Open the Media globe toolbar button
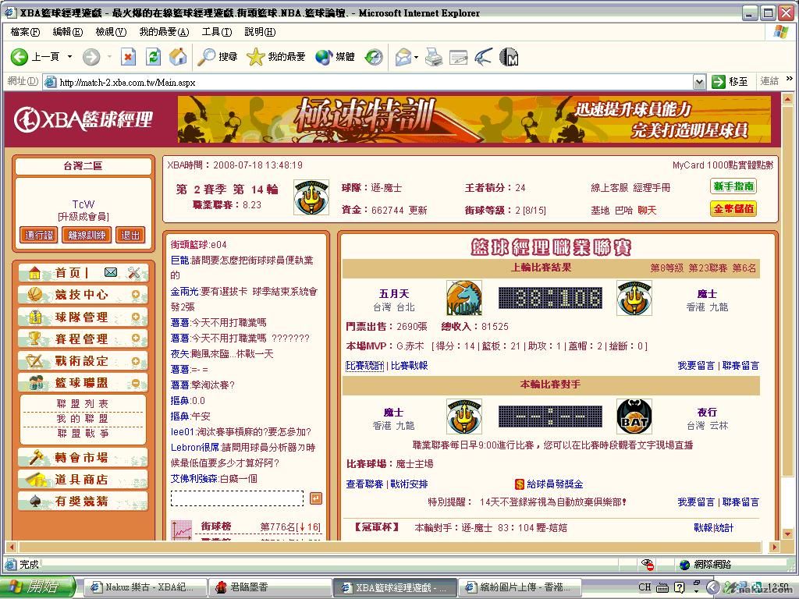 tap(335, 56)
